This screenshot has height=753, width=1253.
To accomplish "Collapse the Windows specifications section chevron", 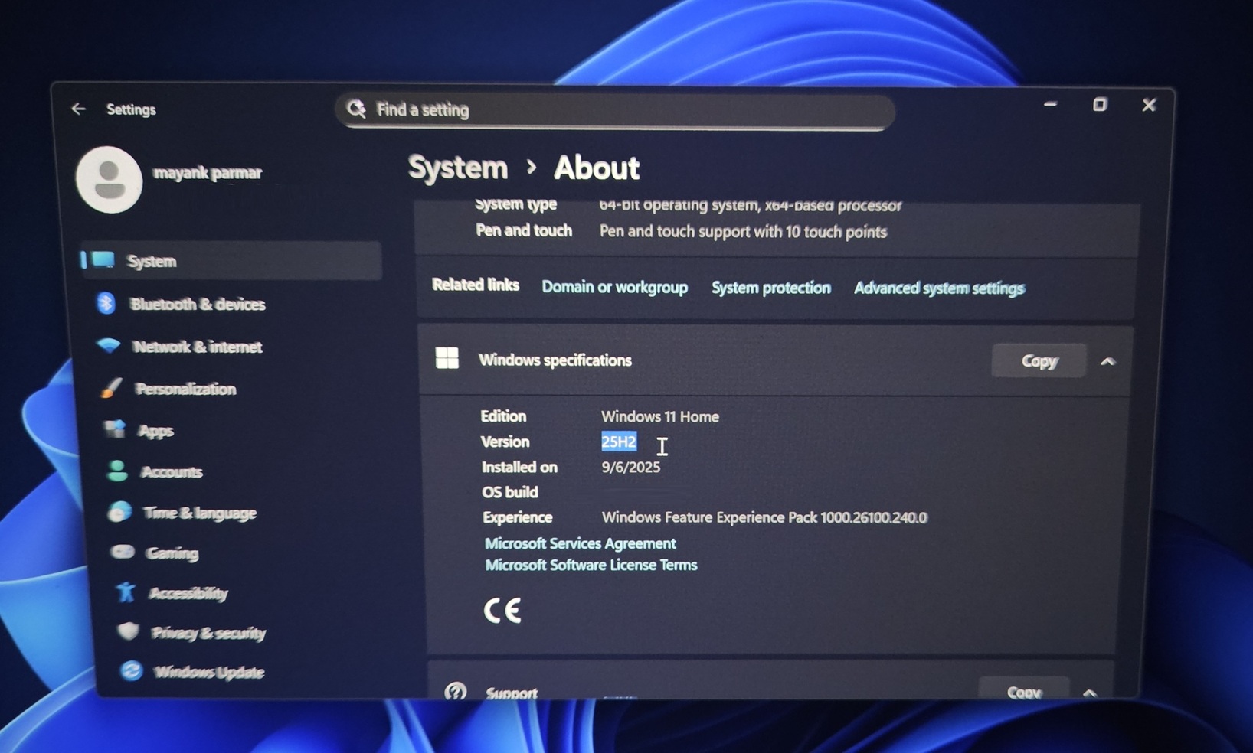I will (x=1107, y=360).
